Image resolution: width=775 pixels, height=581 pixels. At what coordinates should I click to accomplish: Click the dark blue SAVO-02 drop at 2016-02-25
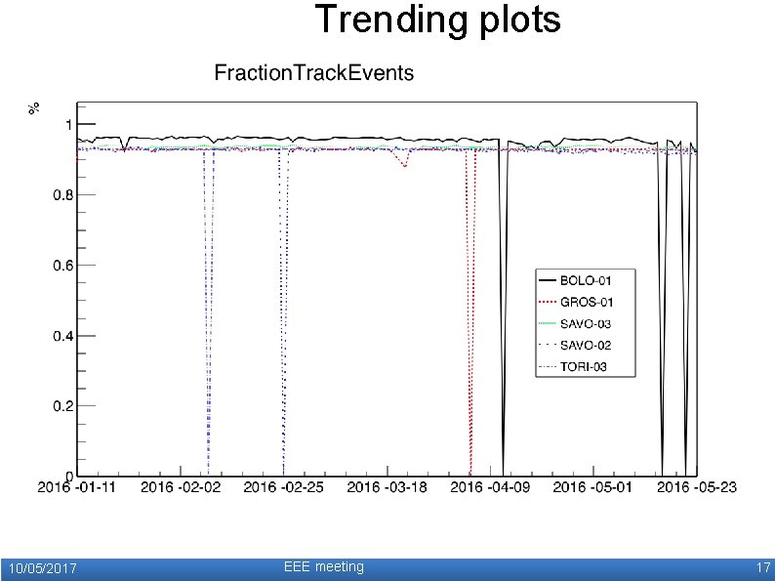pyautogui.click(x=284, y=312)
